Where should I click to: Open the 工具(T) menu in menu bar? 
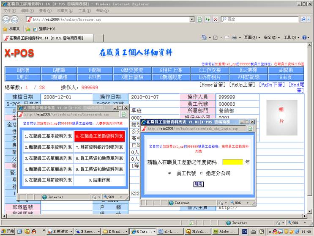pyautogui.click(x=85, y=11)
